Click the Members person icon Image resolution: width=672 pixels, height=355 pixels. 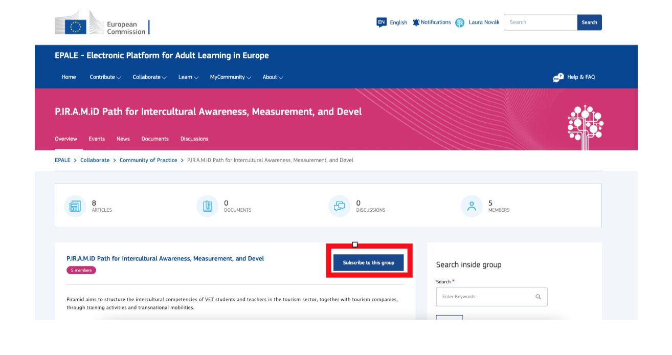pyautogui.click(x=472, y=206)
